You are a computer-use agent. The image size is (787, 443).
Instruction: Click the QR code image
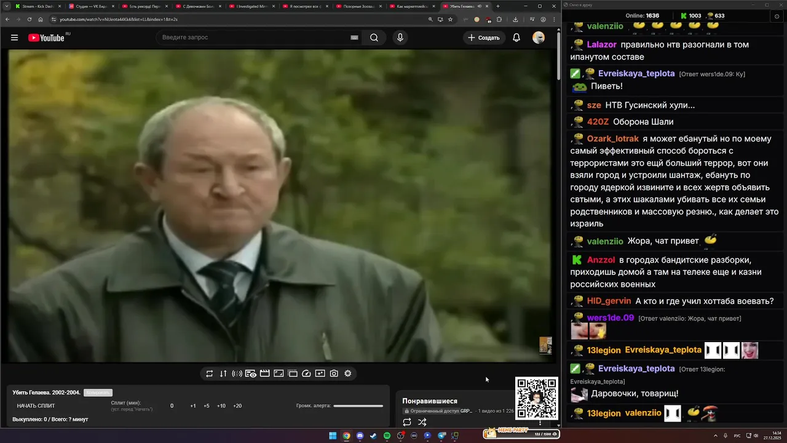[x=537, y=399]
